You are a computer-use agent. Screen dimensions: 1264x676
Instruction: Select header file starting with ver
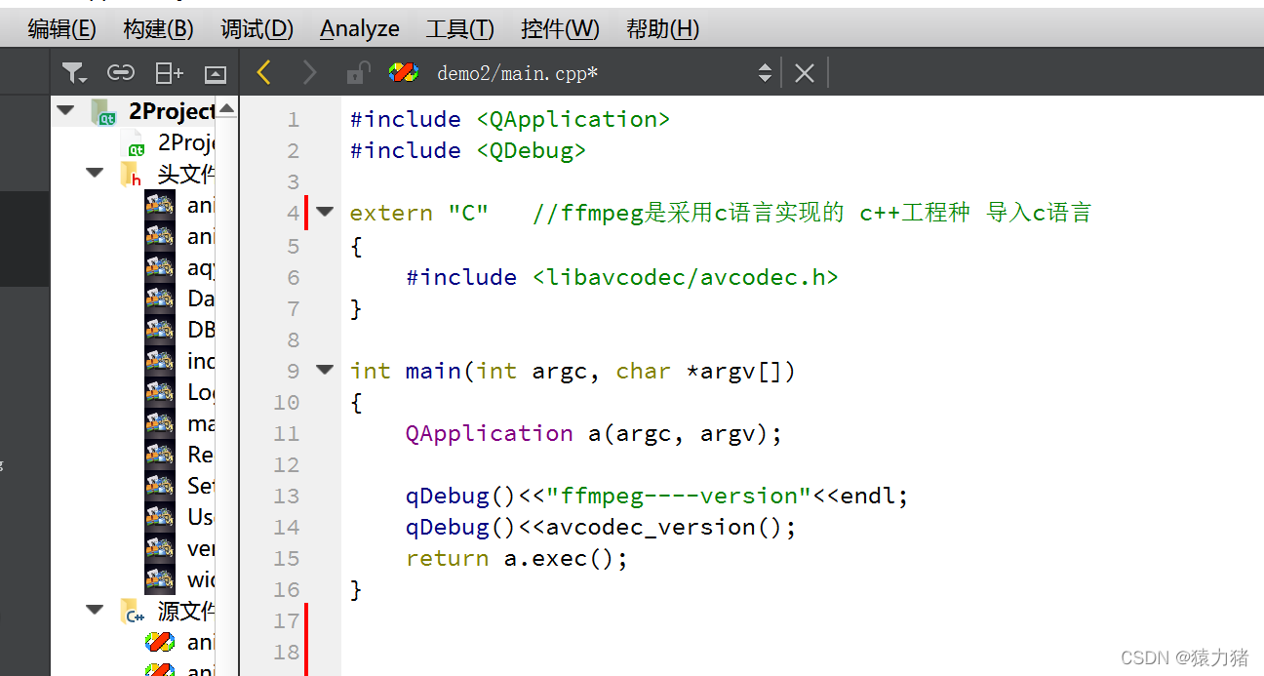click(201, 548)
